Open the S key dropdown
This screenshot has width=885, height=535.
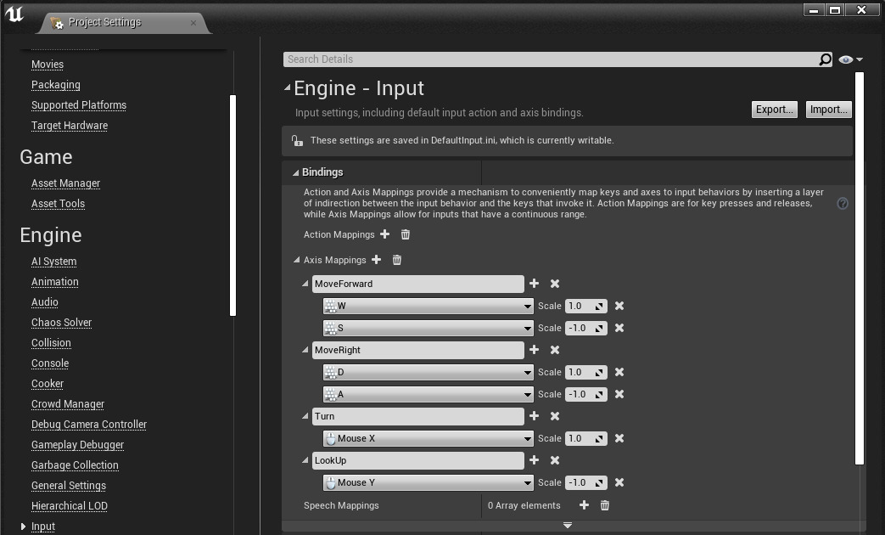point(428,328)
